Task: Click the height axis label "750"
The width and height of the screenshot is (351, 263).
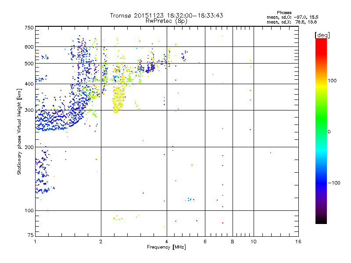Action: [x=29, y=28]
